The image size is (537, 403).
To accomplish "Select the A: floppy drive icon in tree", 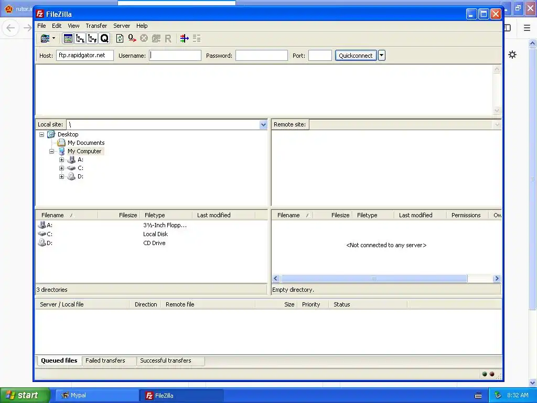I will tap(71, 160).
